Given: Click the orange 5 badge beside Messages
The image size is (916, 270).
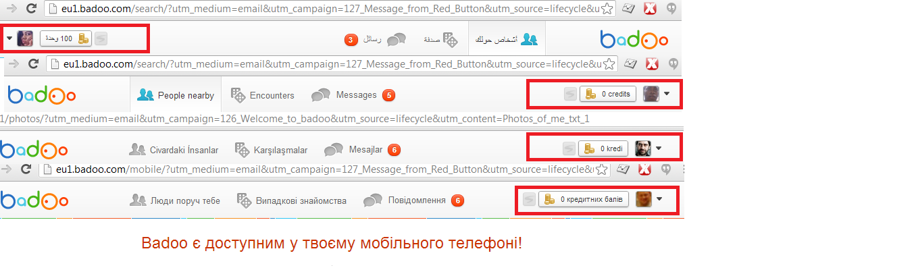Looking at the screenshot, I should (388, 95).
